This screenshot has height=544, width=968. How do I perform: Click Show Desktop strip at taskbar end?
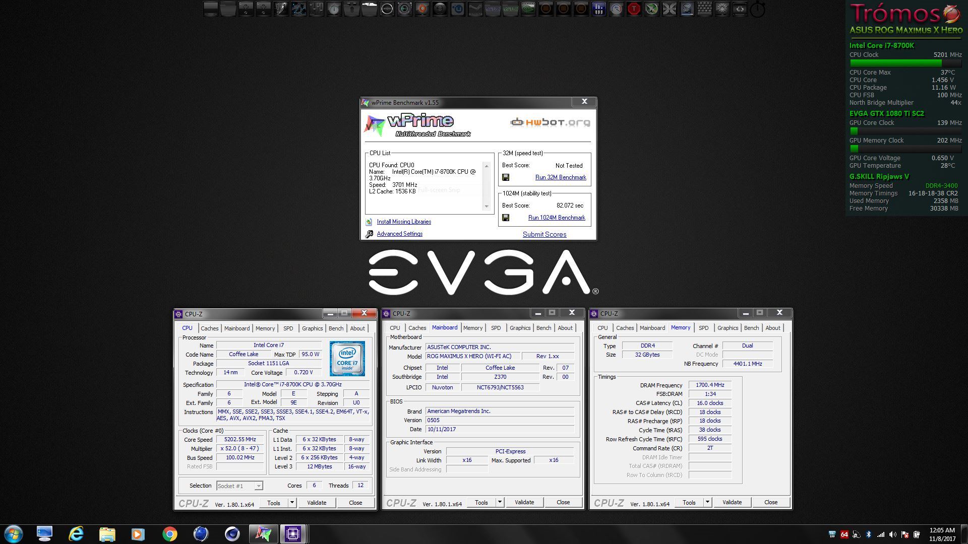point(964,534)
